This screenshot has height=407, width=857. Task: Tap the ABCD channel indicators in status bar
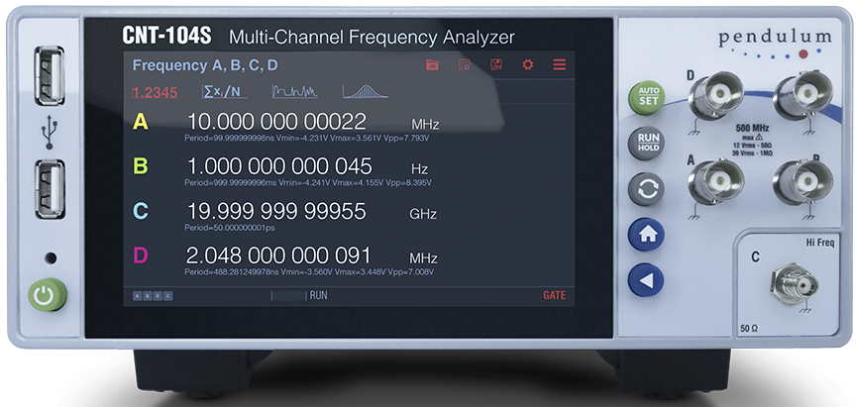tap(153, 295)
